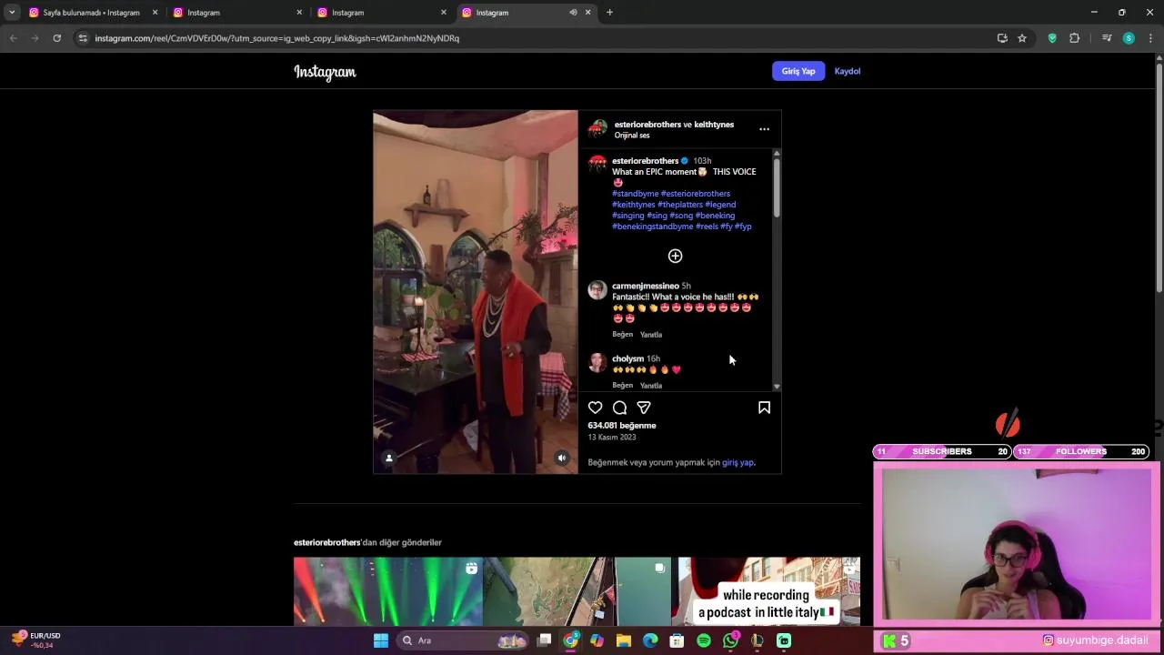
Task: Open the three-dot more options menu on post
Action: click(x=764, y=129)
